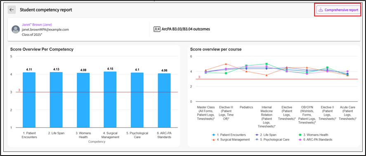Click the ArcPA B3.03/B3.04 outcomes label

[186, 29]
